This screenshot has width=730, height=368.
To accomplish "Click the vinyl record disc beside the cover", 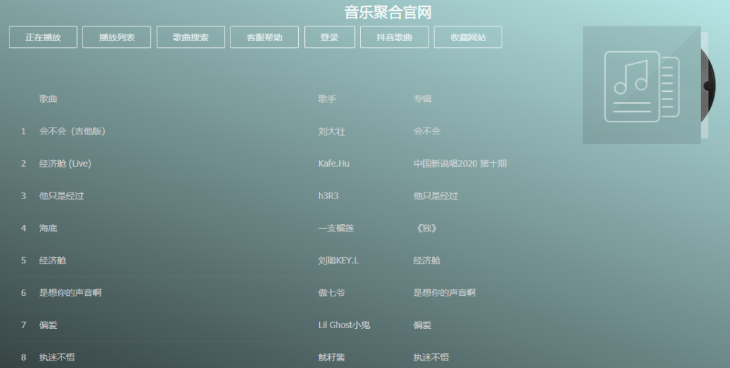I will coord(708,86).
